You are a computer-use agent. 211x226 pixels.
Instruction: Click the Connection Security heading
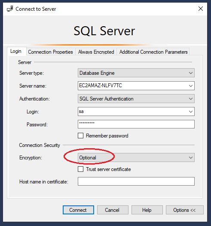click(40, 145)
